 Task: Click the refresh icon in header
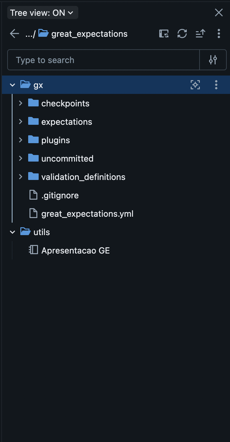(182, 33)
